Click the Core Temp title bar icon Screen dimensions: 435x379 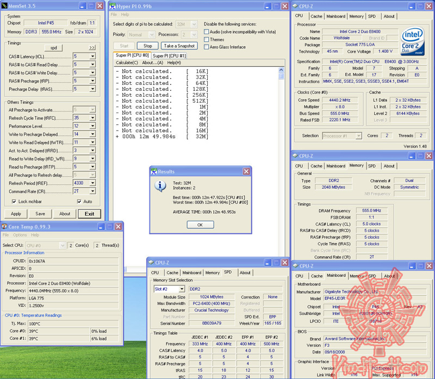[x=5, y=227]
